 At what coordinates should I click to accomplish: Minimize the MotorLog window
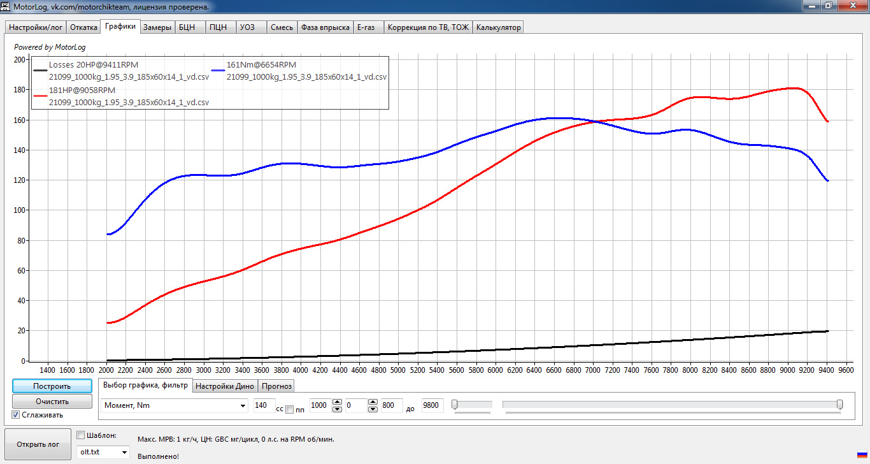(811, 6)
